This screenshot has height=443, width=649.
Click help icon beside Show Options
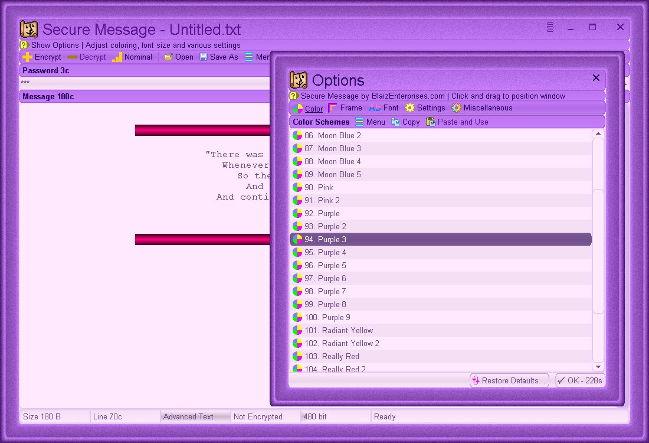coord(24,45)
